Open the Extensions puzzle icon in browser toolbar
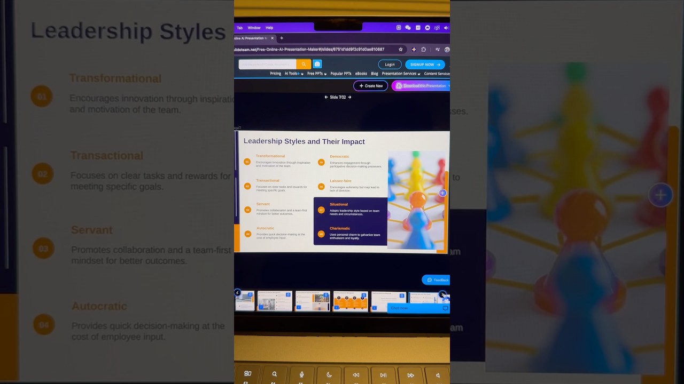 pyautogui.click(x=424, y=50)
